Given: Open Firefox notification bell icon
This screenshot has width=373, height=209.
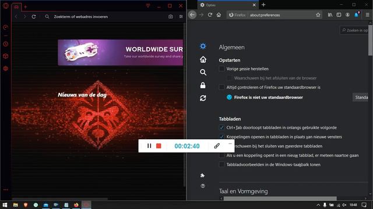Looking at the screenshot, I should click(x=356, y=15).
